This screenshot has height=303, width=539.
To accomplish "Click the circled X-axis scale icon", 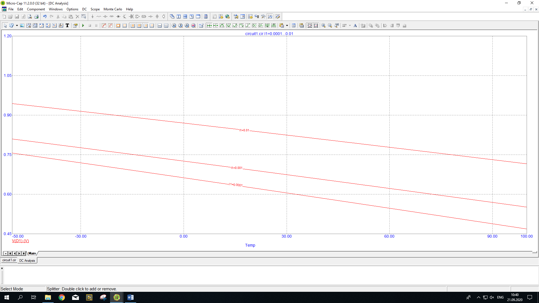I will click(174, 26).
